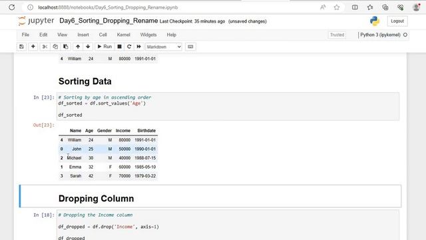The width and height of the screenshot is (426, 240).
Task: Restart the kernel icon
Action: point(129,47)
